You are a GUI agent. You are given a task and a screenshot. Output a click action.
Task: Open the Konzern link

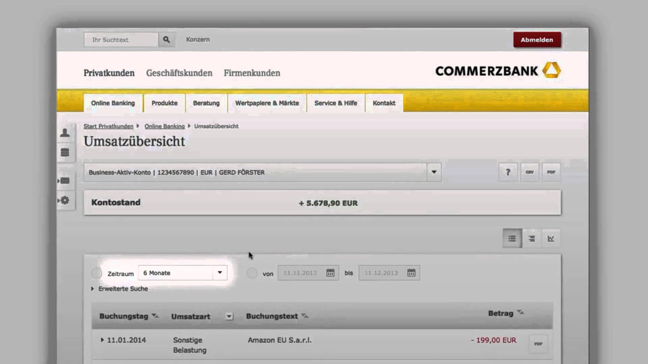[x=198, y=39]
